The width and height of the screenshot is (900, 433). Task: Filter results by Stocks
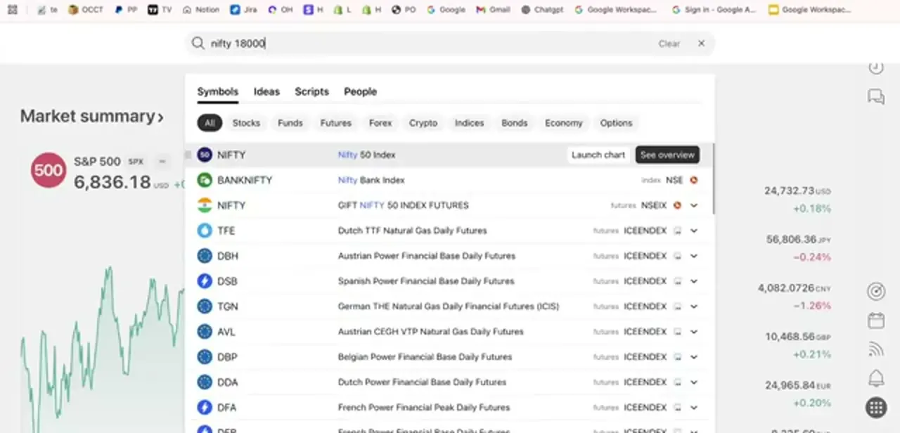[x=246, y=123]
